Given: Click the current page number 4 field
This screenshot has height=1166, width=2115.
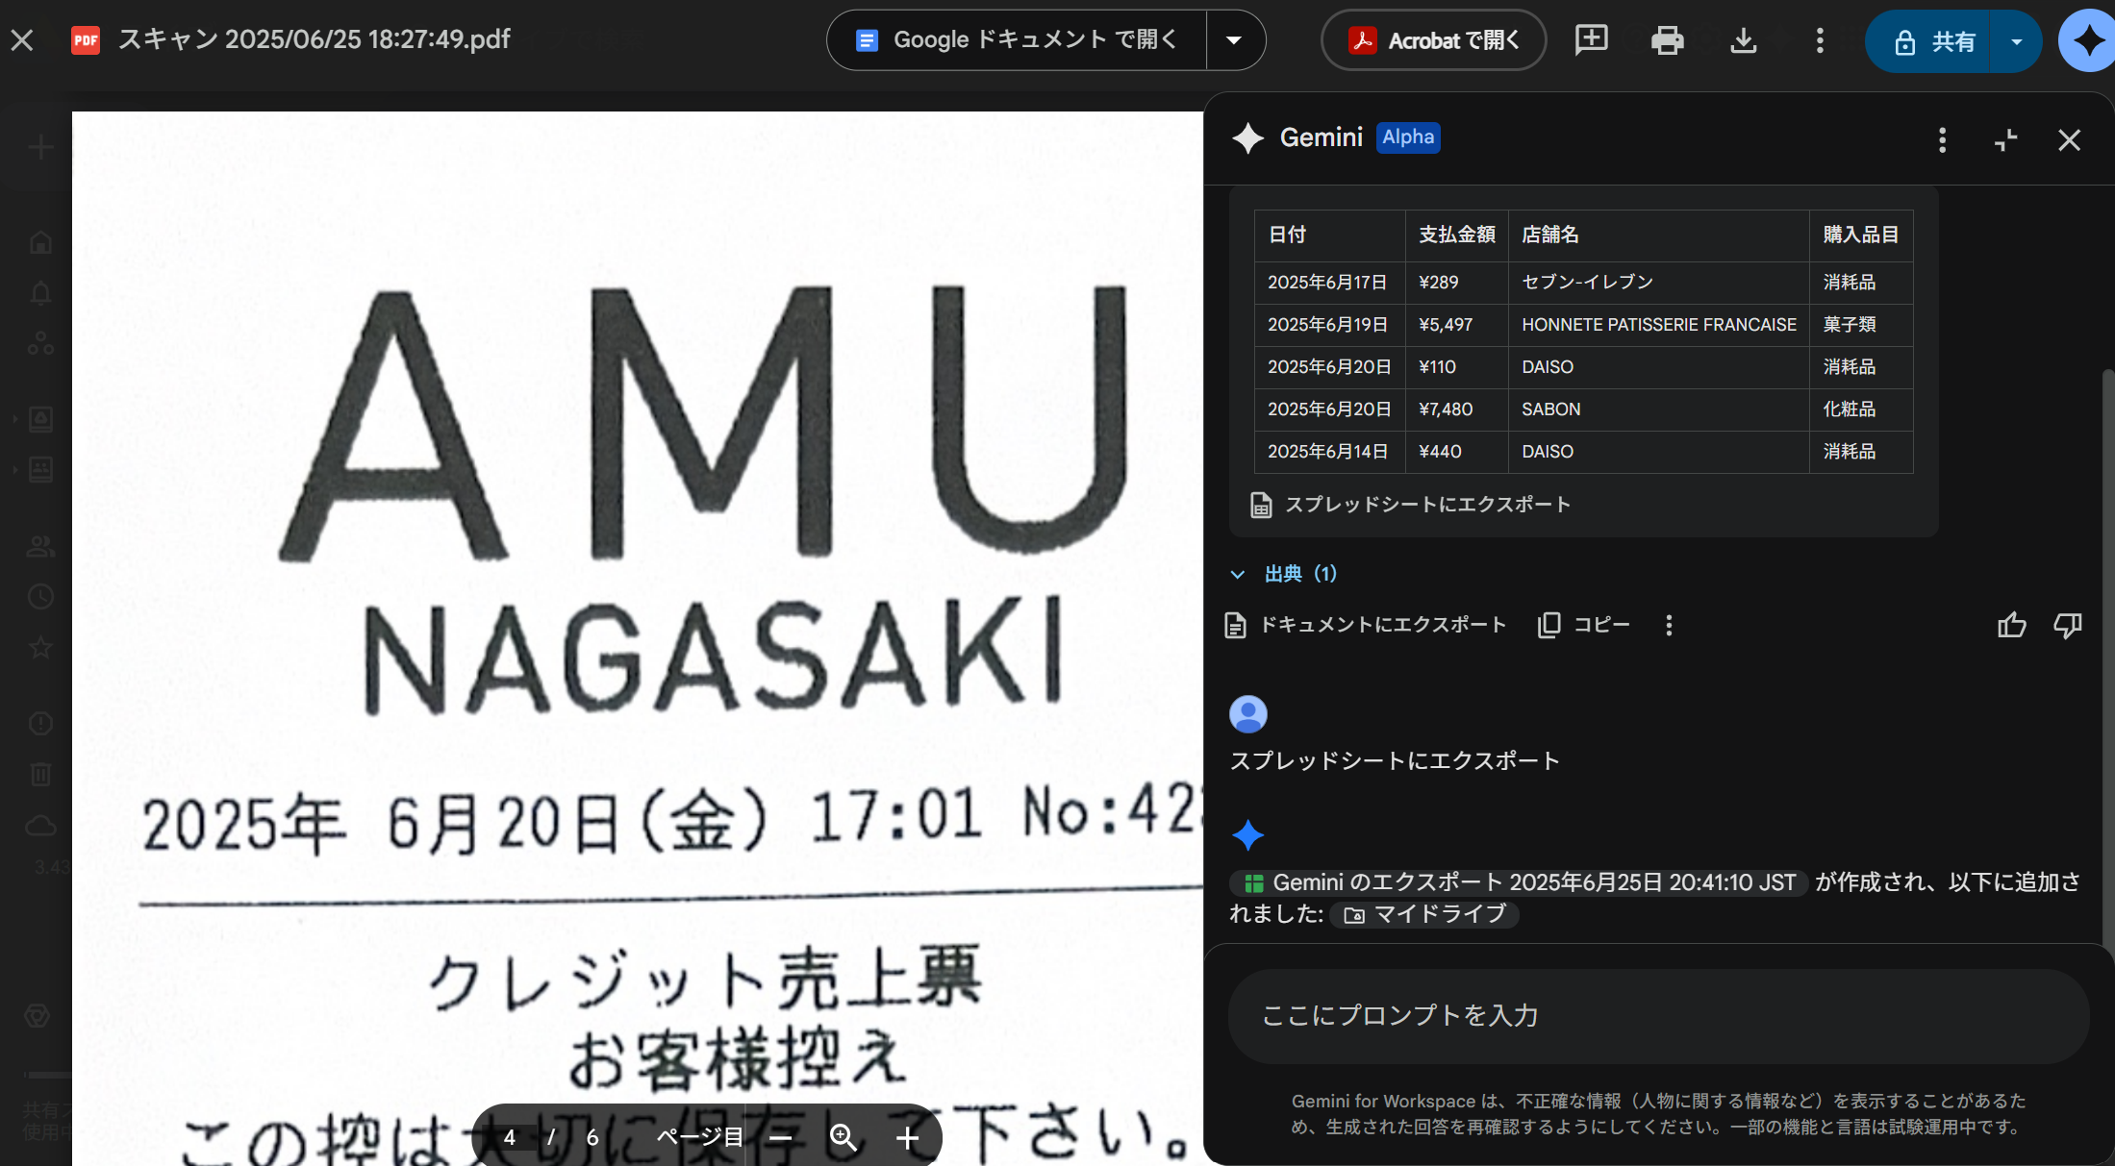Looking at the screenshot, I should pyautogui.click(x=510, y=1138).
